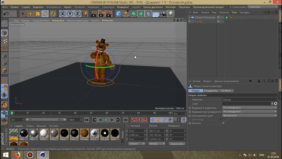Select the Scale tool

(x=37, y=14)
